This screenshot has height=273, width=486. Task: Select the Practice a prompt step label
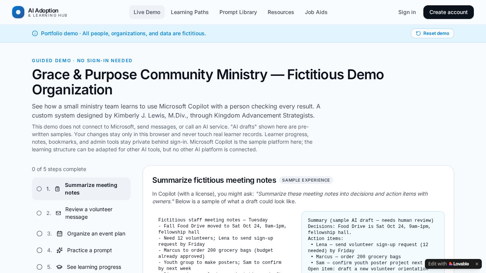pos(90,250)
